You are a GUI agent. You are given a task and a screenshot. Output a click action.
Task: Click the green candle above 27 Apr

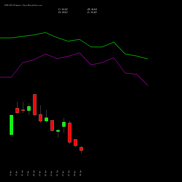(x=64, y=124)
